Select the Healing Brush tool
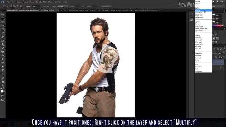 [x=2, y=37]
